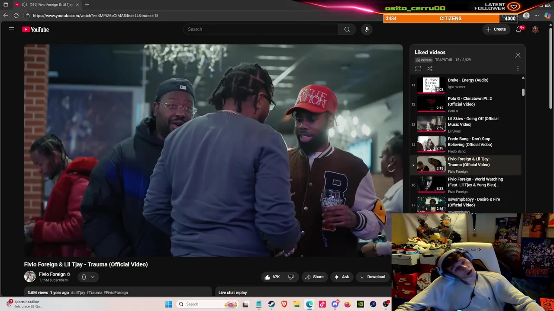This screenshot has width=554, height=311.
Task: Open the Liked videos playlist options menu
Action: pos(518,69)
